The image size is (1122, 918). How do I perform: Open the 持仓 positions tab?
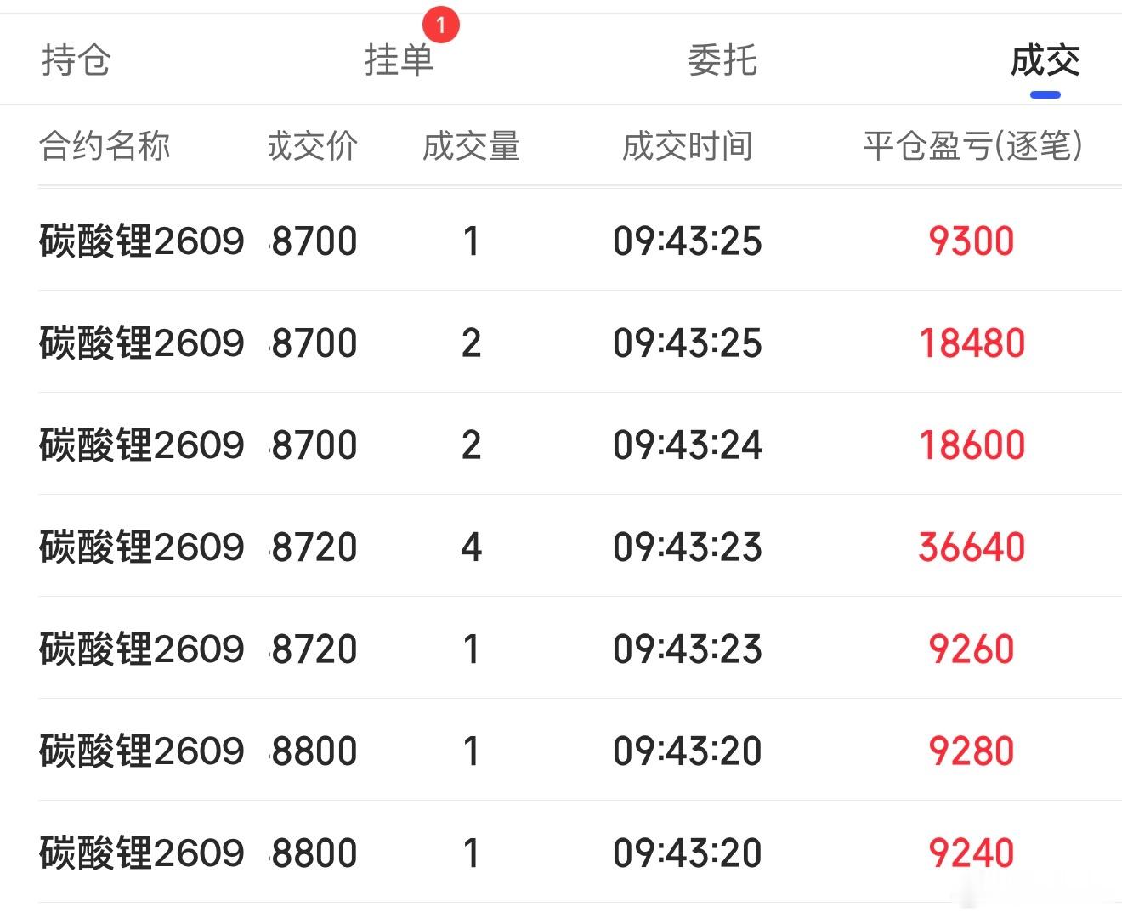pyautogui.click(x=76, y=60)
